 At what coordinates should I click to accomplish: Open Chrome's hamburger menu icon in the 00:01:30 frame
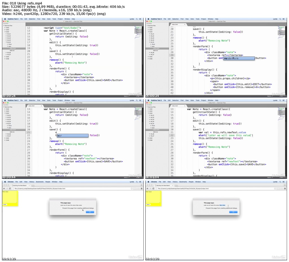point(285,189)
